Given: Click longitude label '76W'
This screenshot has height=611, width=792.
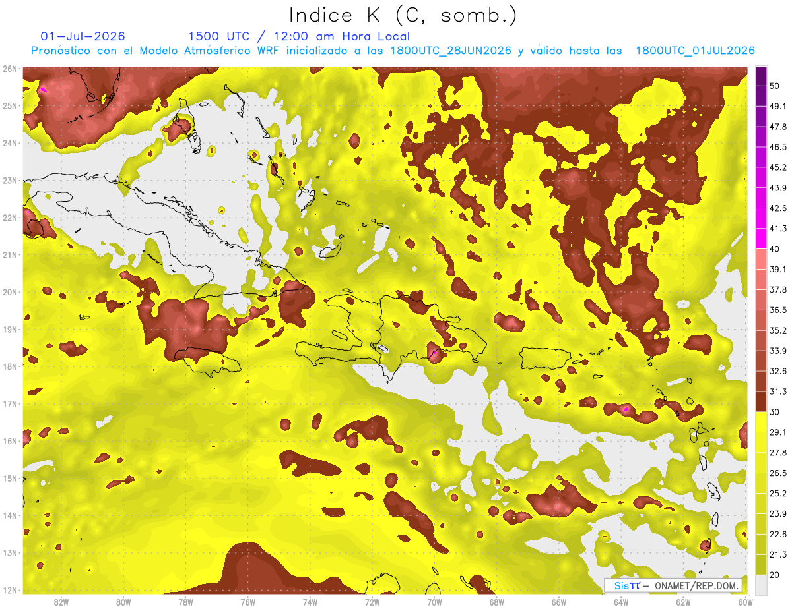Looking at the screenshot, I should [x=248, y=602].
